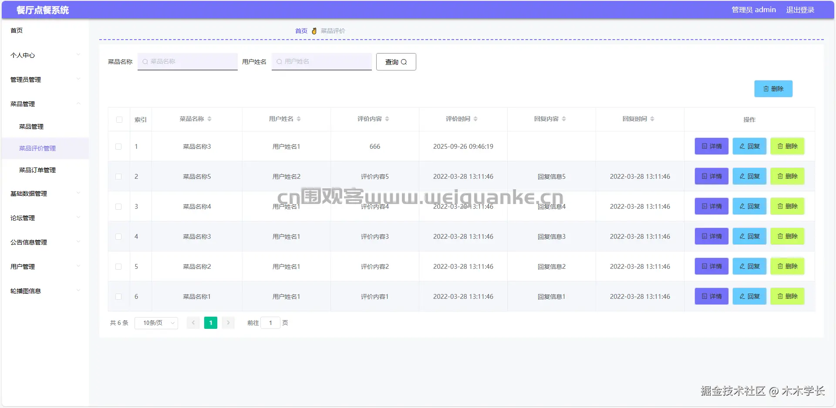Select 菜品评价管理 submenu item
The height and width of the screenshot is (408, 836).
coord(45,148)
